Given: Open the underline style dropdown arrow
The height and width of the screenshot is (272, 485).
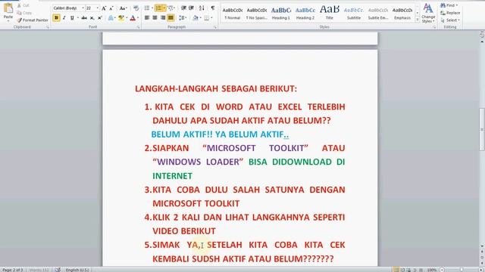Looking at the screenshot, I should 77,18.
